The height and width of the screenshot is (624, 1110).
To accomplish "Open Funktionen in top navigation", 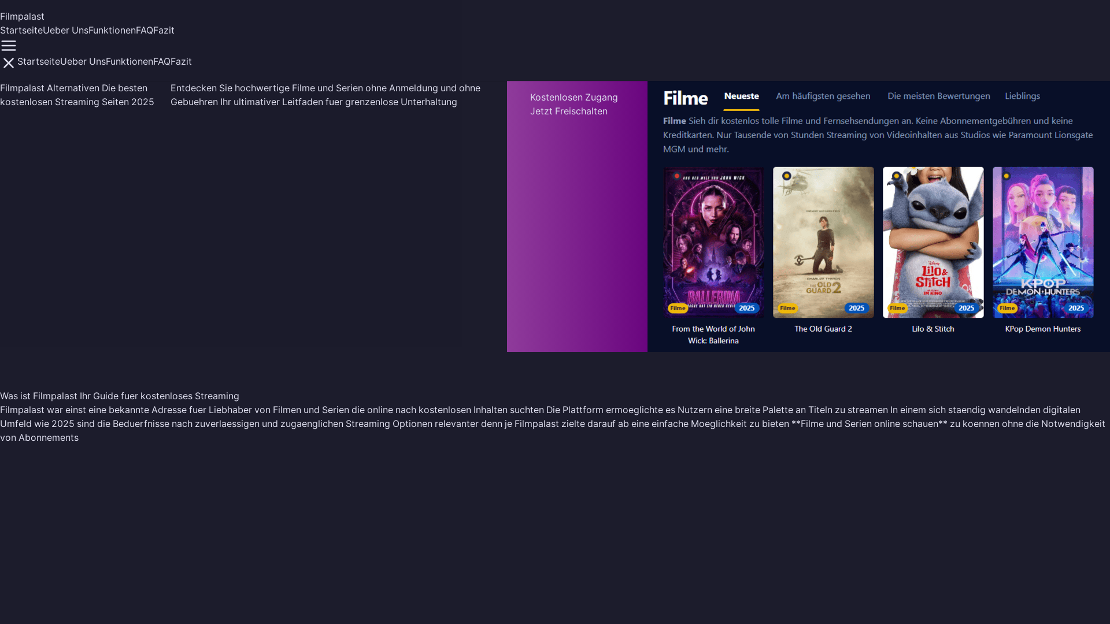I will [x=112, y=30].
